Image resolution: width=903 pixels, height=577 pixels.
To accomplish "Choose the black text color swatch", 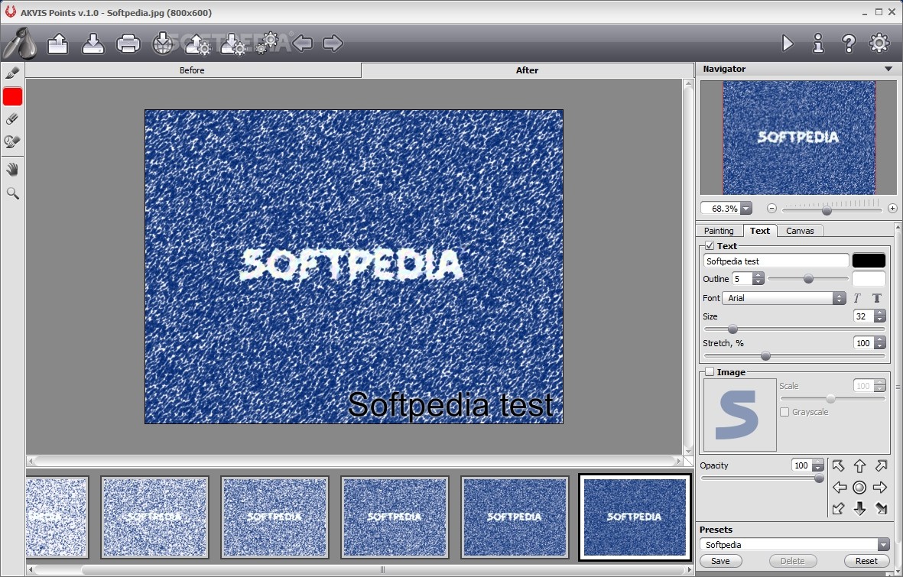I will click(x=869, y=261).
